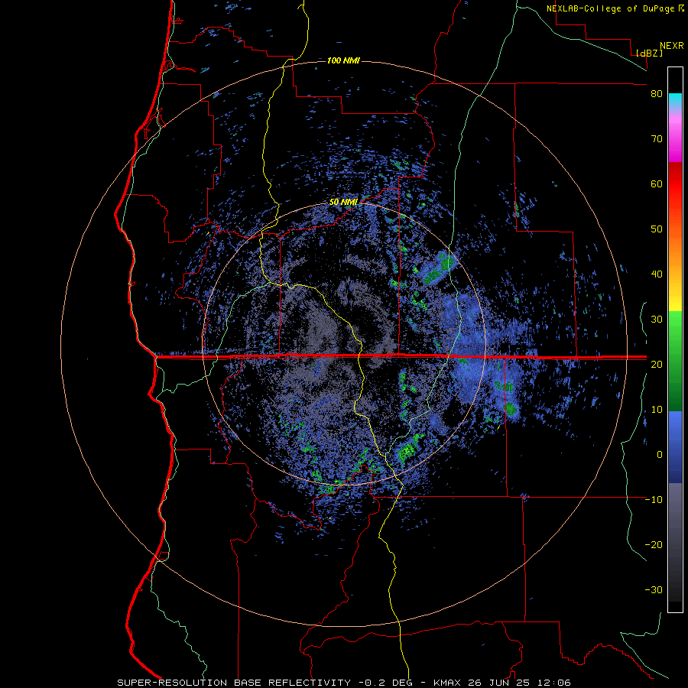Click the 10 value on the dBZ scale
688x688 pixels.
tap(657, 410)
